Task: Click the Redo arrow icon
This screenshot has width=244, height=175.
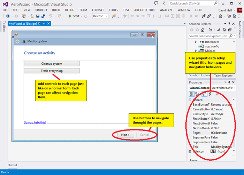Action: pos(60,16)
